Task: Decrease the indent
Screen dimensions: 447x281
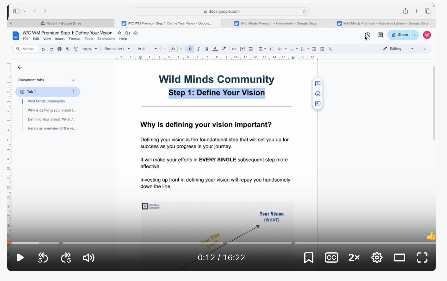Action: 314,49
